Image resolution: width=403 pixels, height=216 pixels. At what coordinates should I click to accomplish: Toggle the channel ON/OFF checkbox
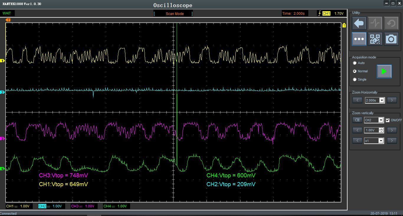tap(388, 120)
